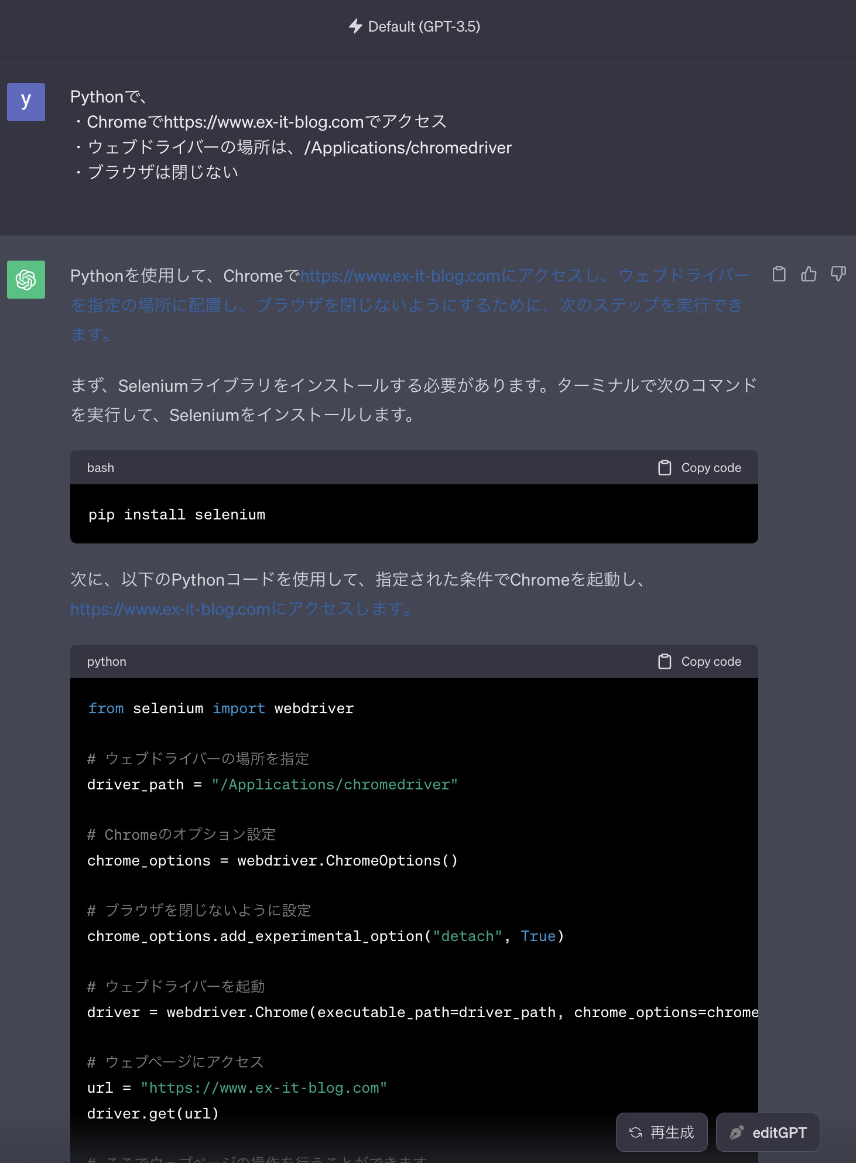Viewport: 856px width, 1163px height.
Task: Click the chrome_options = webdriver.ChromeOptions() line
Action: pyautogui.click(x=272, y=860)
